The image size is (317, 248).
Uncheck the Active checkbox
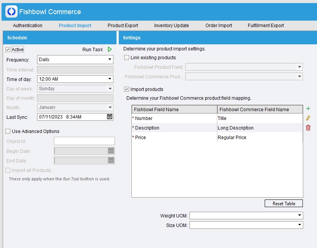8,50
